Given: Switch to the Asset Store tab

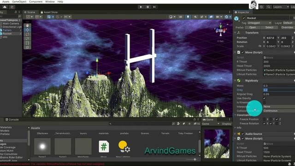Looking at the screenshot, I should pyautogui.click(x=49, y=12).
